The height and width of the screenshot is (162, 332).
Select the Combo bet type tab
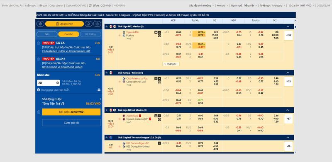tap(69, 34)
